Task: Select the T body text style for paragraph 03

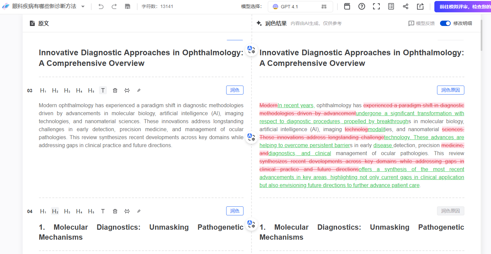Action: tap(103, 90)
